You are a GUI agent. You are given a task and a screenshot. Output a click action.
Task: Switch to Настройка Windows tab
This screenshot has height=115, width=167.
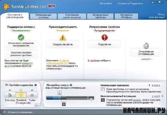(126, 16)
